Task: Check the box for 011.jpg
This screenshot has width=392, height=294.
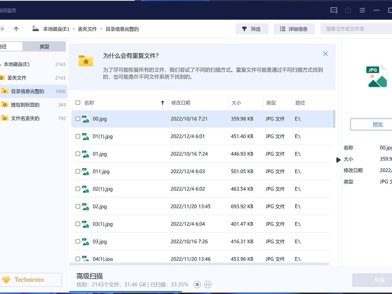Action: pyautogui.click(x=78, y=171)
